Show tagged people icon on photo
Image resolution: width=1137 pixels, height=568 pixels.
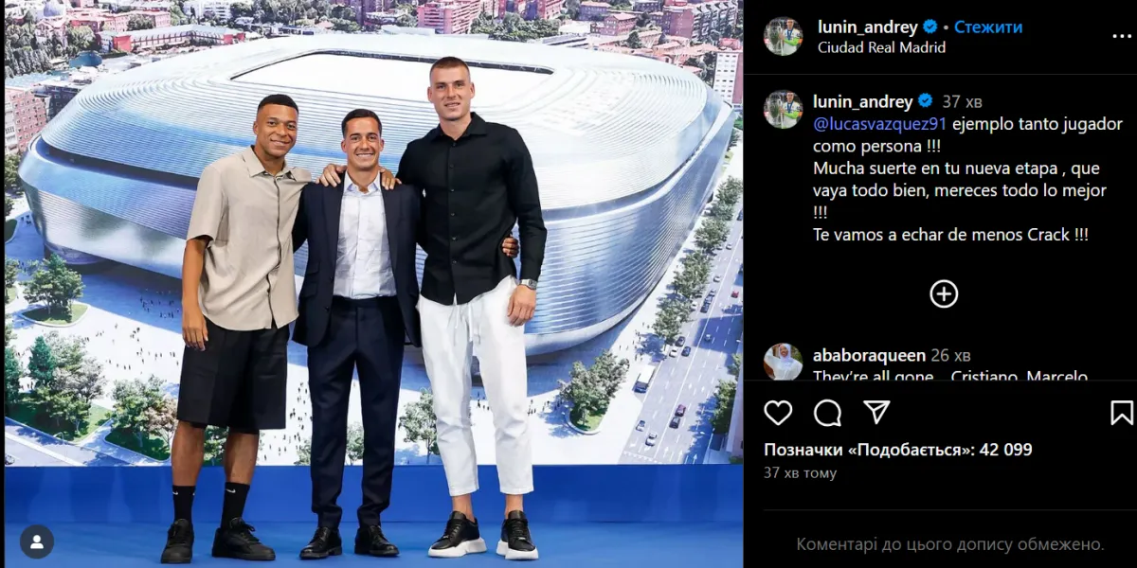[37, 541]
